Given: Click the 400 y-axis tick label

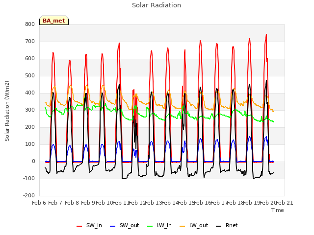Looking at the screenshot, I should coord(30,93).
